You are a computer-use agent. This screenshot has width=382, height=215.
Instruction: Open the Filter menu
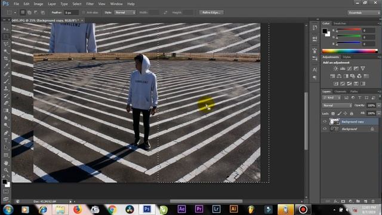(90, 4)
